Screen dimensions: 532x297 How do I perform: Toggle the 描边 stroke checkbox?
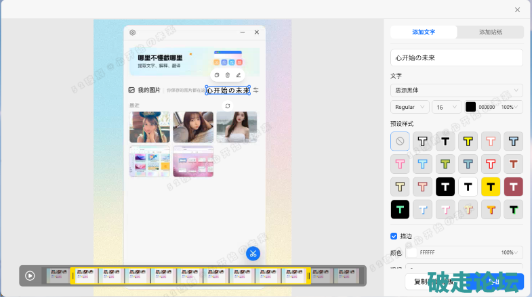[x=394, y=236]
